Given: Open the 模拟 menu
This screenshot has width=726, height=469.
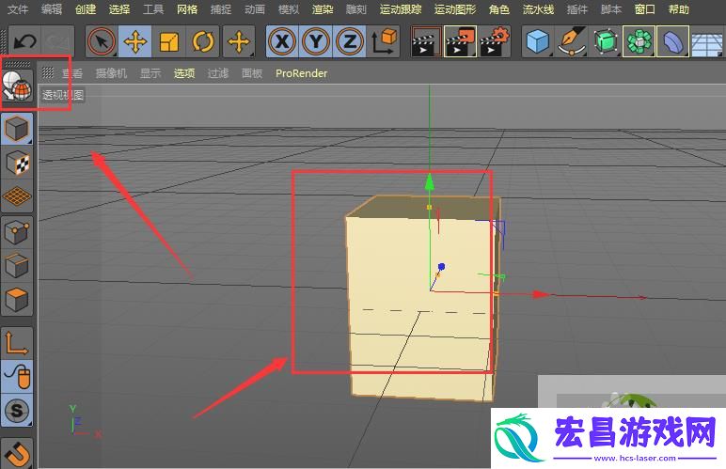Looking at the screenshot, I should (289, 9).
